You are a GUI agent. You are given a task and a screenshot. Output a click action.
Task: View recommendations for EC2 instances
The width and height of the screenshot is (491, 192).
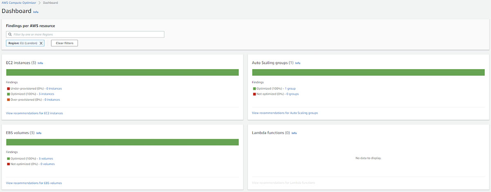point(34,113)
